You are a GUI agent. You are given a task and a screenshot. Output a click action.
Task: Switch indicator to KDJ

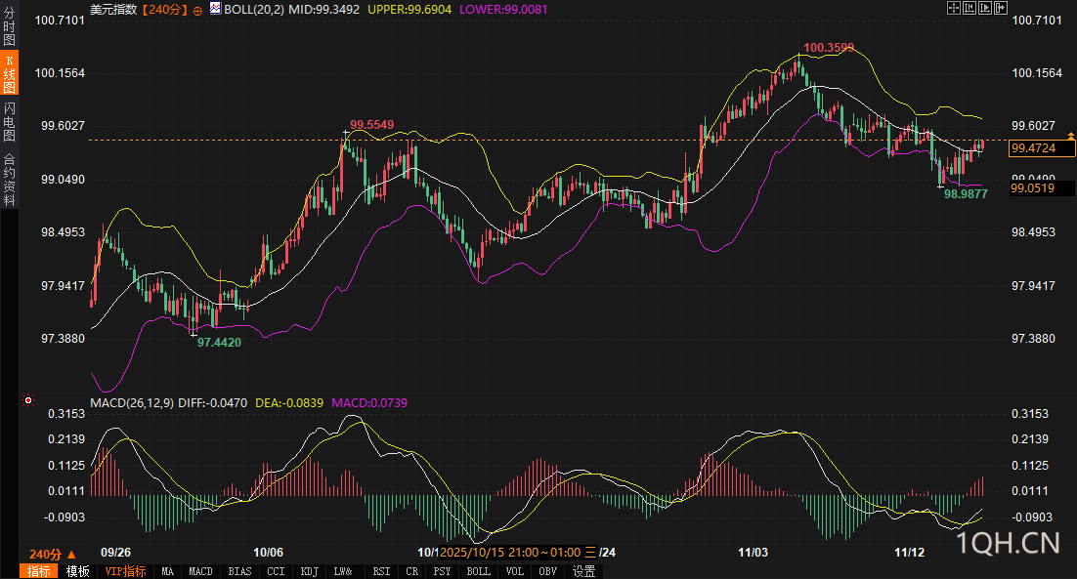309,571
